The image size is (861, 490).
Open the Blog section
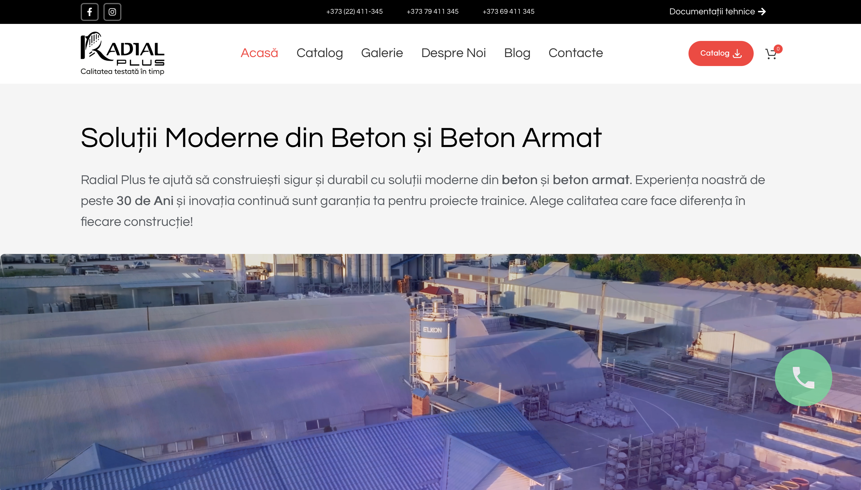coord(517,53)
